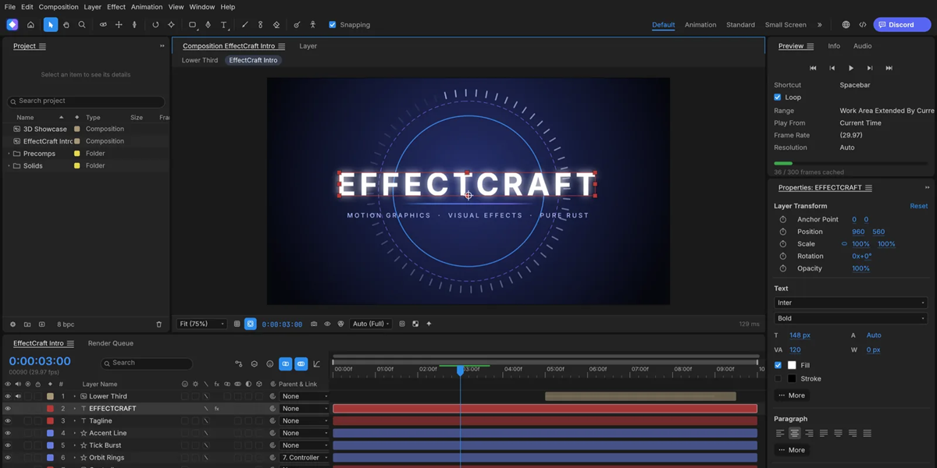937x468 pixels.
Task: Expand the Solids folder
Action: pyautogui.click(x=9, y=166)
